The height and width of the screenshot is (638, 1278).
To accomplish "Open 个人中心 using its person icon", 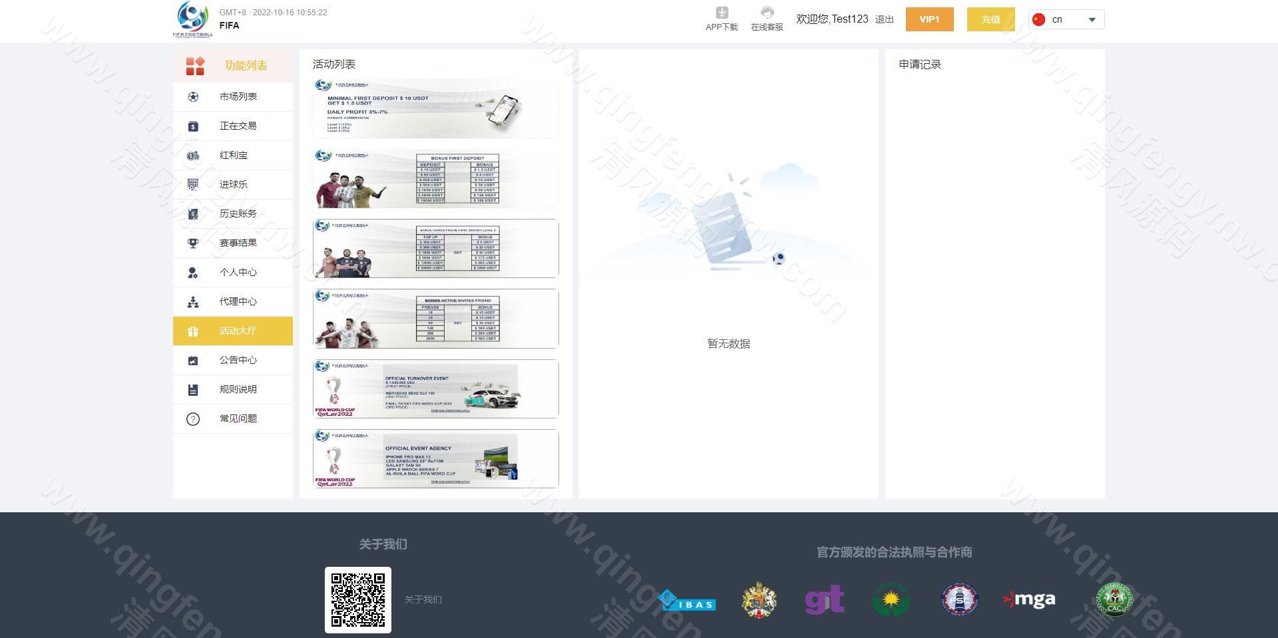I will coord(192,272).
